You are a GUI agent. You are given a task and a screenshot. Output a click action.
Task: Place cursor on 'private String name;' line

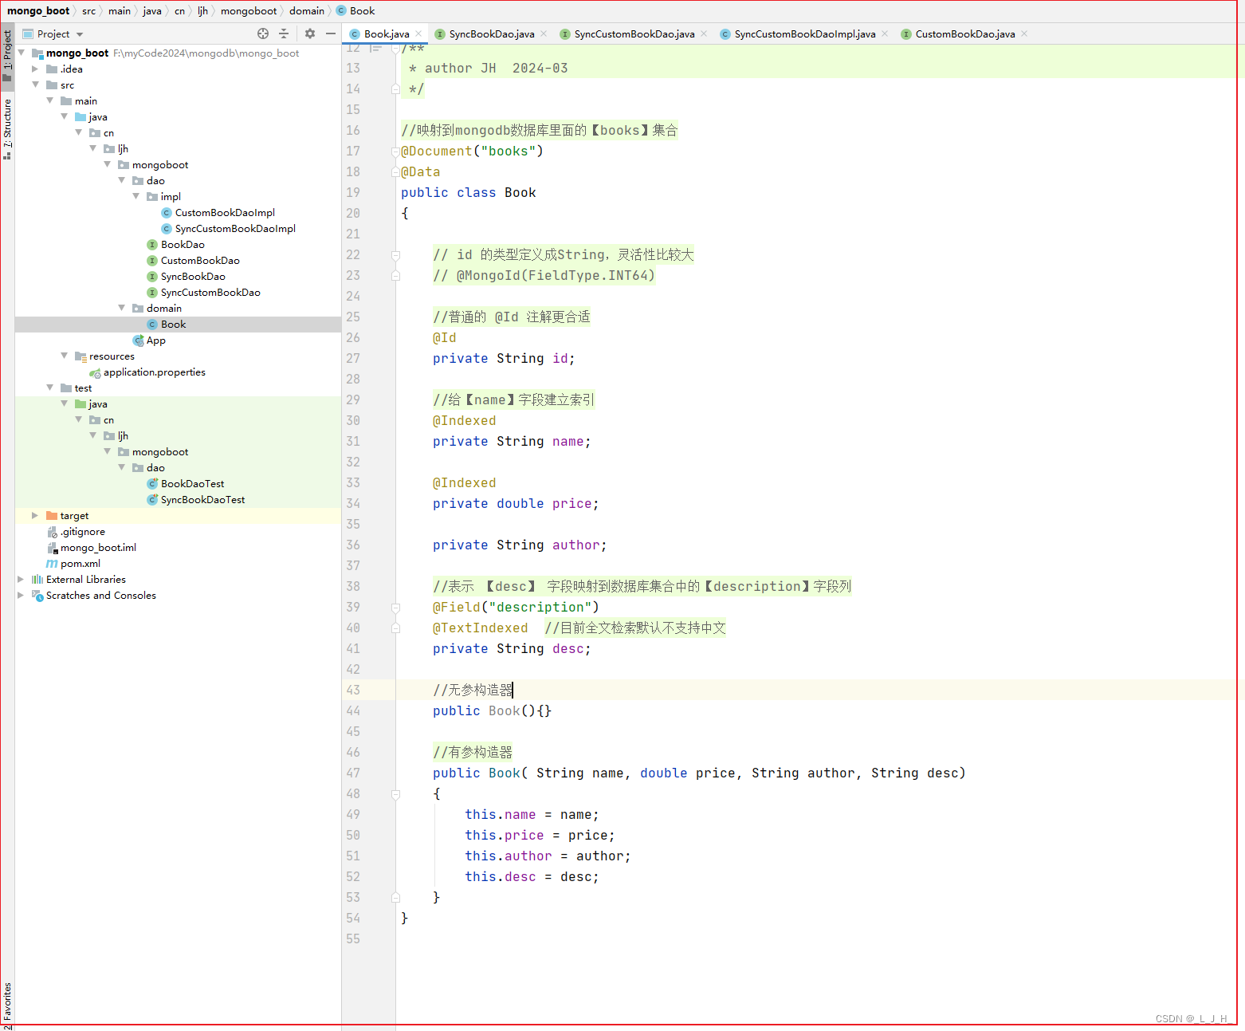click(x=512, y=442)
